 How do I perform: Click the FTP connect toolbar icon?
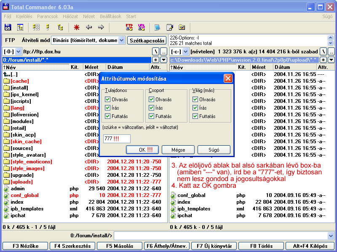pyautogui.click(x=129, y=28)
